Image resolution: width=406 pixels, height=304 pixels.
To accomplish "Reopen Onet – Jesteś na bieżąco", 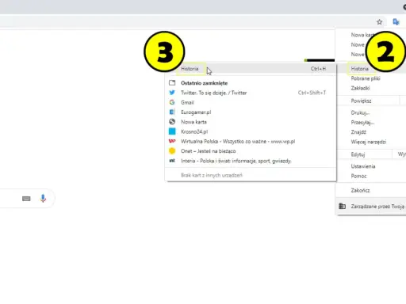I will click(x=251, y=151).
